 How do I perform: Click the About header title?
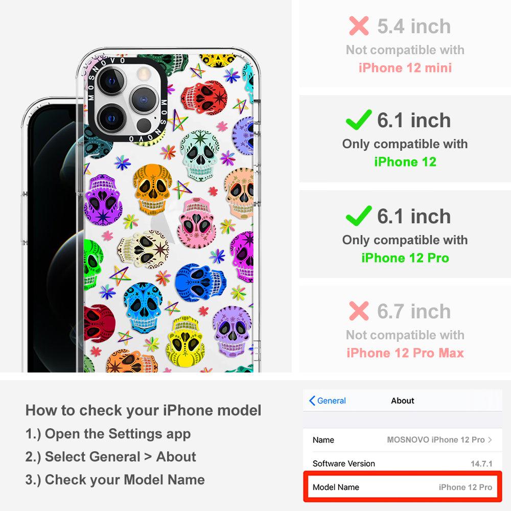pos(403,401)
